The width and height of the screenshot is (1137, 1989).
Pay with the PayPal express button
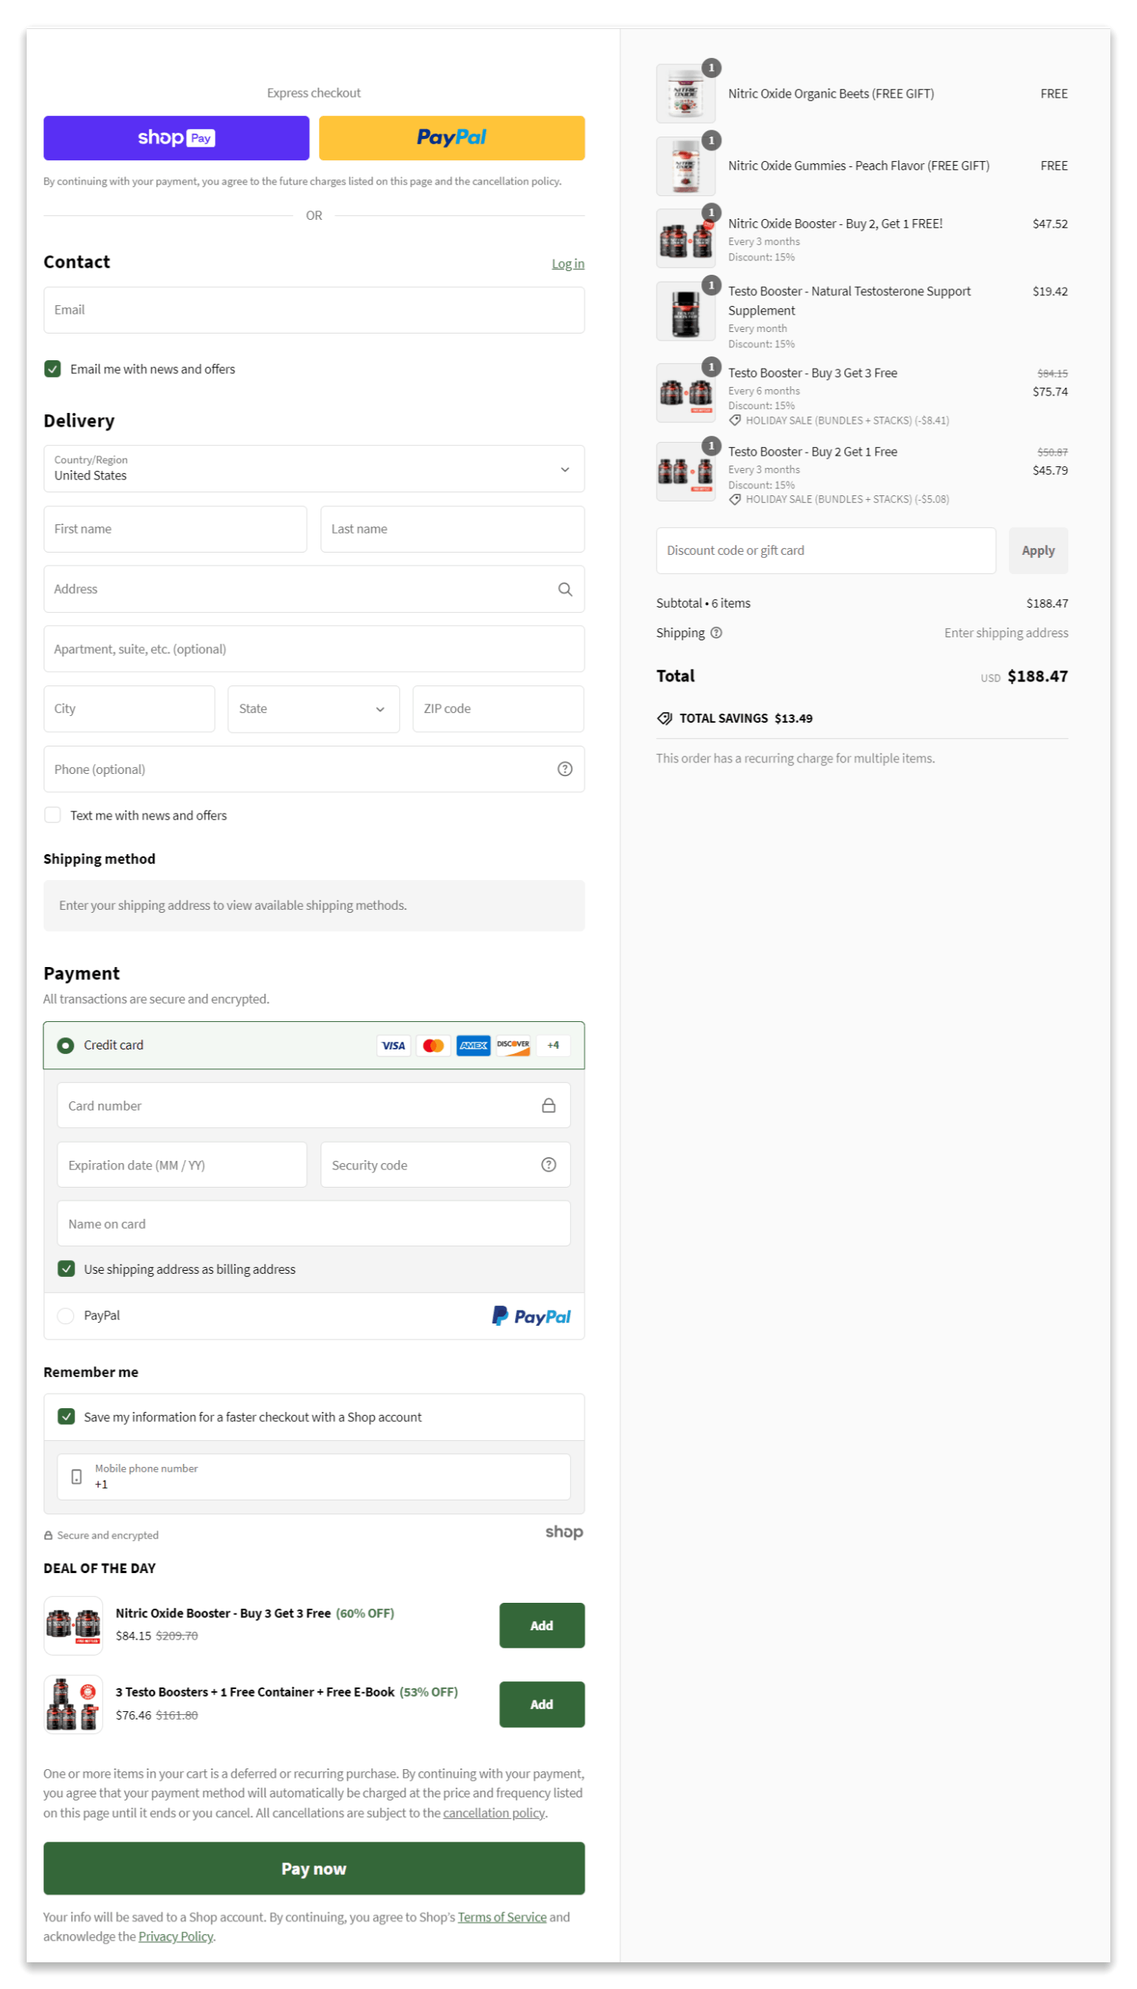451,138
